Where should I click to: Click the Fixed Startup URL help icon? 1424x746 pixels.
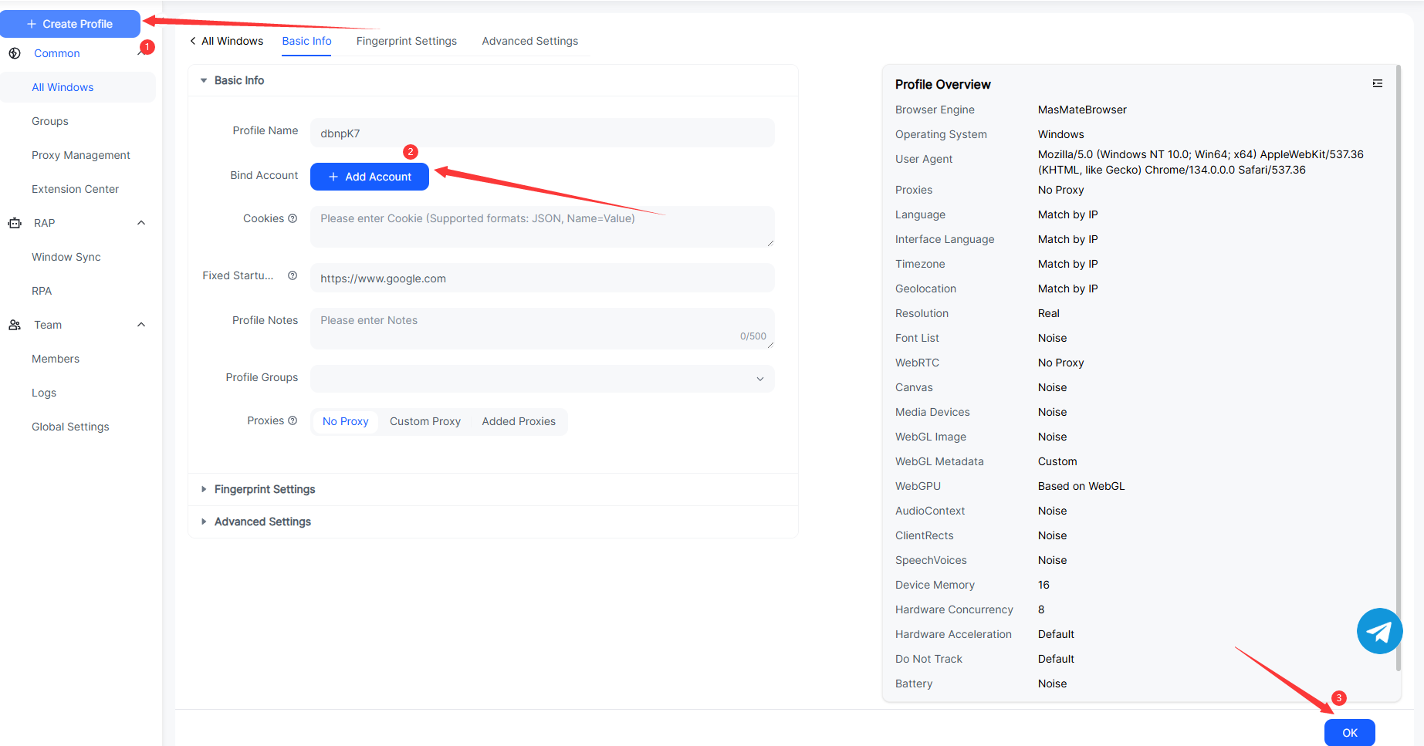coord(293,275)
